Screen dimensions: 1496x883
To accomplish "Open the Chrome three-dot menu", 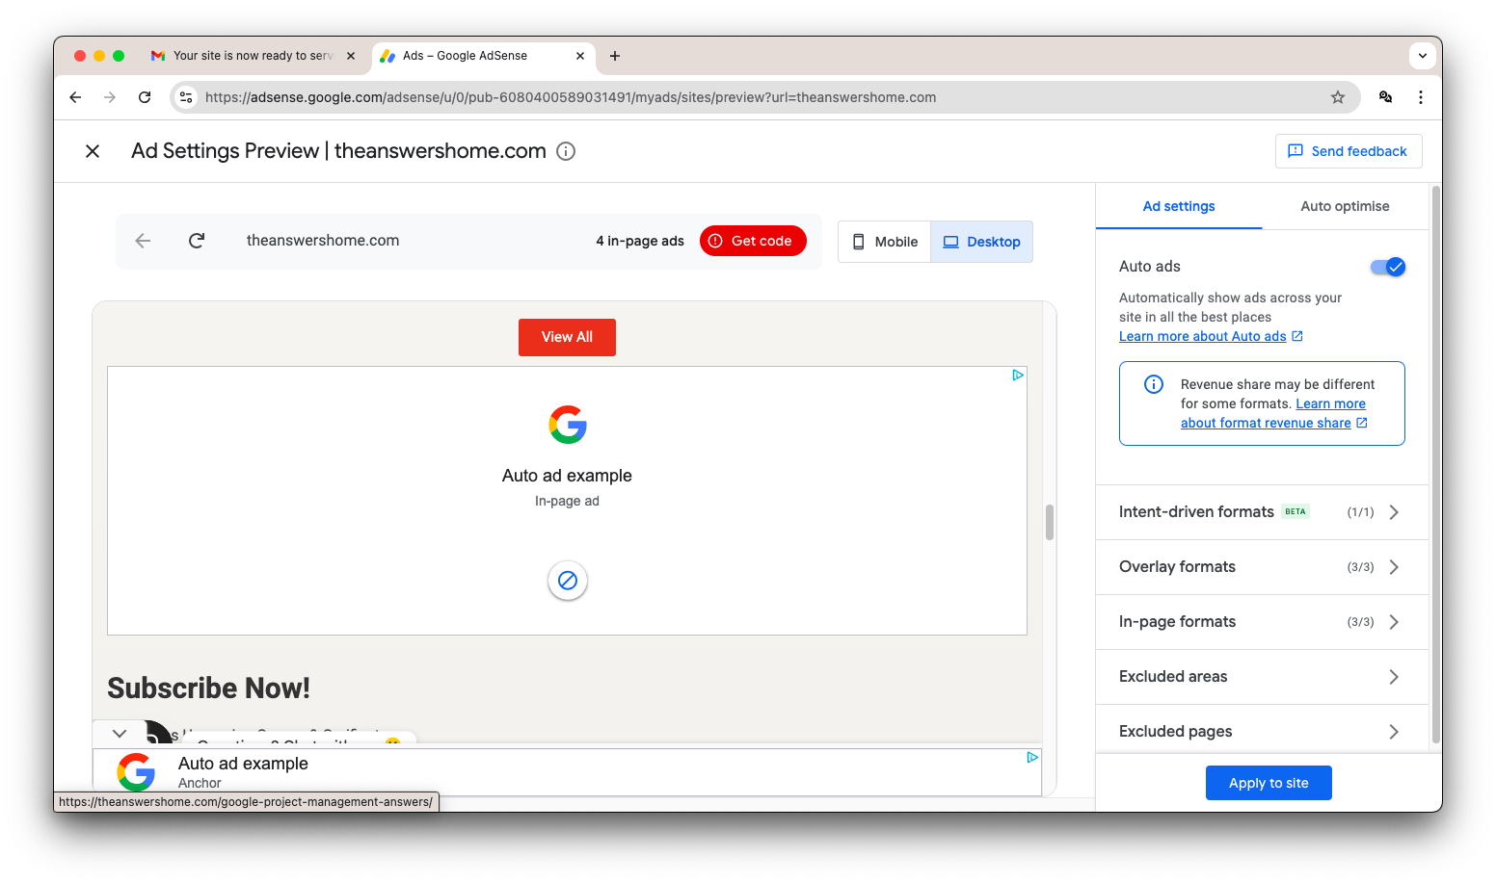I will pos(1420,97).
